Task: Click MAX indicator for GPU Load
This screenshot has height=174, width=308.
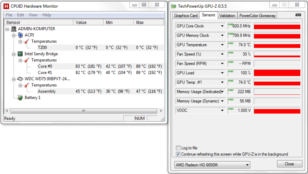Action: pos(231,71)
